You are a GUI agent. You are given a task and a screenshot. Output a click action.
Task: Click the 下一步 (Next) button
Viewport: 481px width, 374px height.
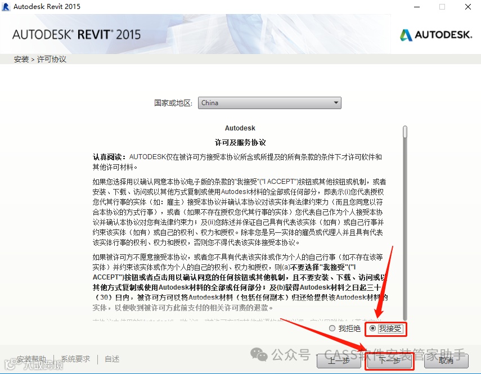point(389,361)
